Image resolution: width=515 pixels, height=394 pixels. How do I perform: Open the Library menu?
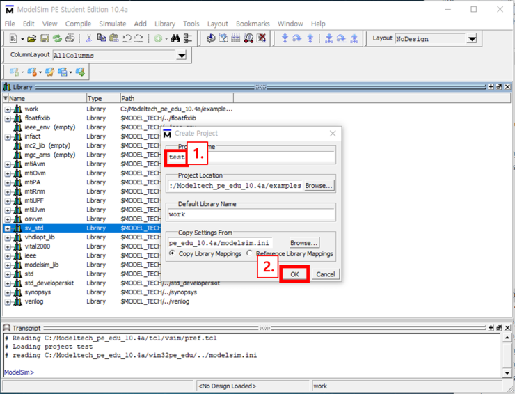tap(165, 24)
